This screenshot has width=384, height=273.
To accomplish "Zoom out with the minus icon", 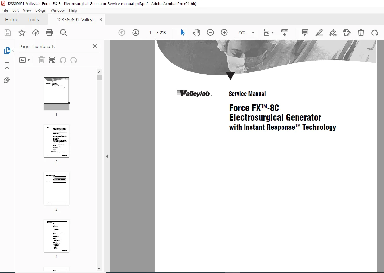I will coord(210,33).
